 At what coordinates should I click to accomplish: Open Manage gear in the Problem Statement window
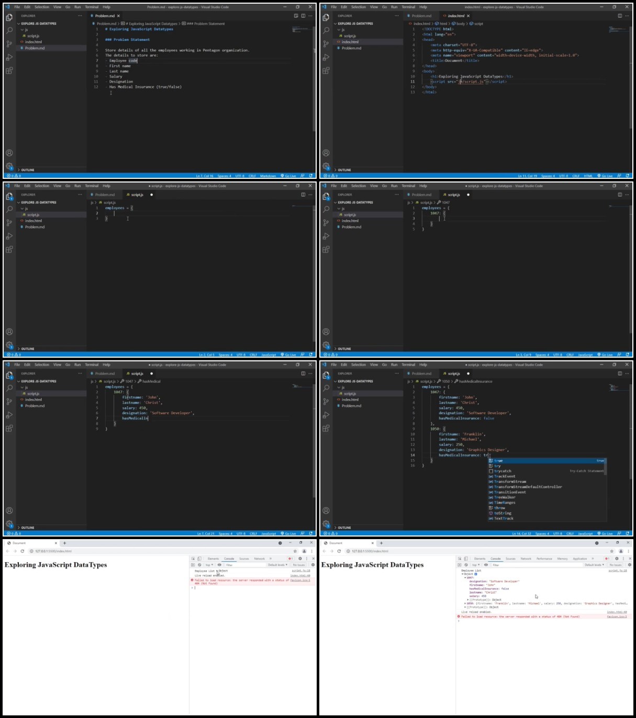(9, 166)
